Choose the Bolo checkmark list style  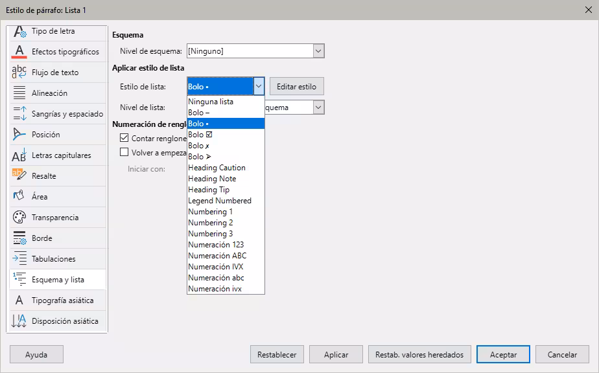(x=226, y=135)
